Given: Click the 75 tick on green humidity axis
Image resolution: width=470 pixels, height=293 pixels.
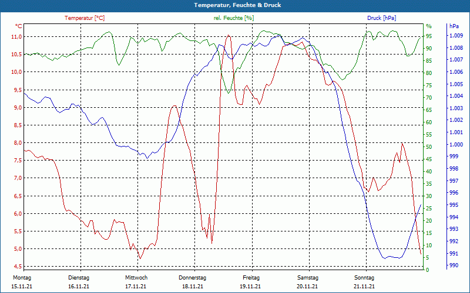Looking at the screenshot, I should pos(429,86).
